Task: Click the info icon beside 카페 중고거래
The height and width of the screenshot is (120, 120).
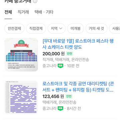Action: pyautogui.click(x=35, y=1)
